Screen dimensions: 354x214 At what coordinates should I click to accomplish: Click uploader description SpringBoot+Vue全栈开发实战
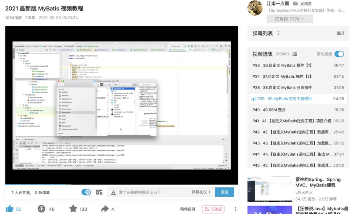click(306, 10)
